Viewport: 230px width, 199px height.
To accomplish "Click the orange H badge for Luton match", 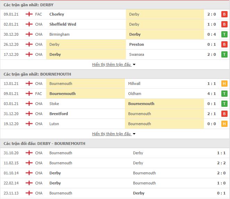I will click(x=224, y=124).
